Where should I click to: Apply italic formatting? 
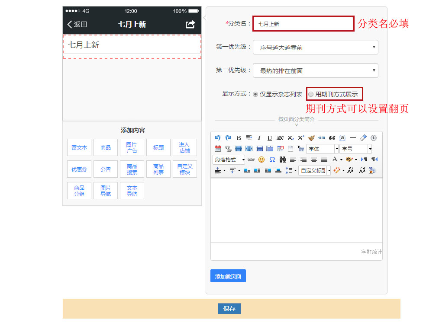(x=259, y=138)
